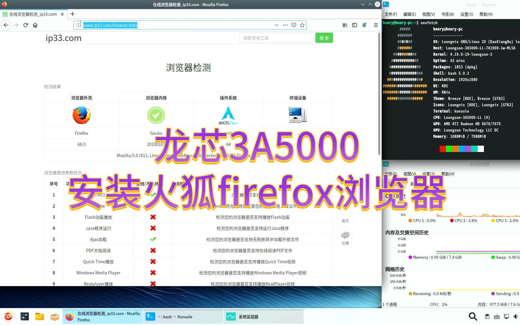Click the 搜索其他工具 search box
The width and height of the screenshot is (520, 325).
pos(277,38)
